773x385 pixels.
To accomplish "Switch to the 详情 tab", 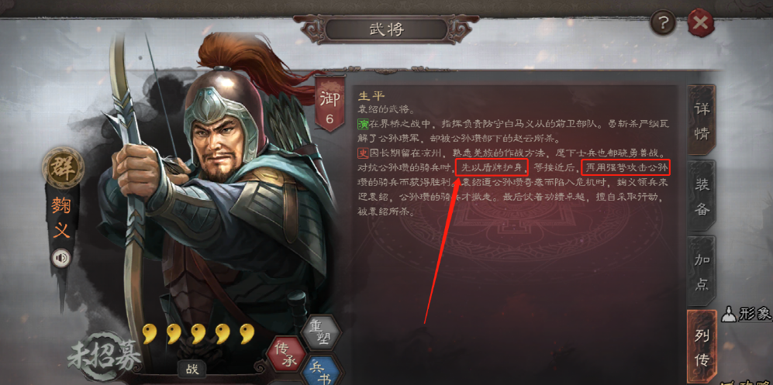I will tap(702, 121).
